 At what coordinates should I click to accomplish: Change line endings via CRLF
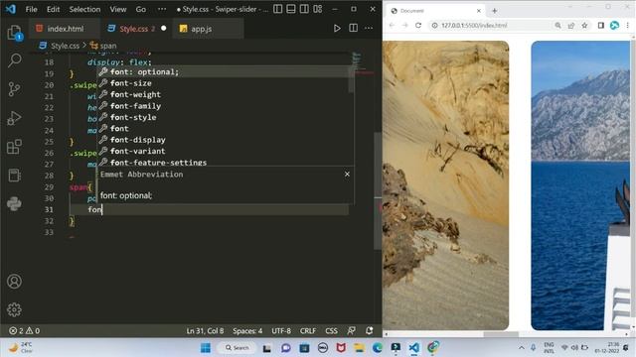(x=308, y=330)
